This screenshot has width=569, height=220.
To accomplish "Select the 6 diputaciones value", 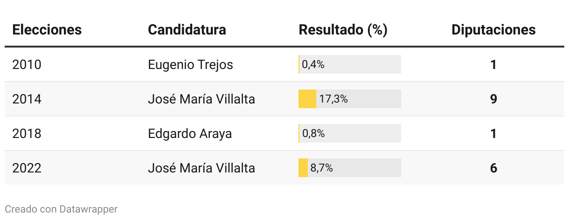I will [x=493, y=168].
